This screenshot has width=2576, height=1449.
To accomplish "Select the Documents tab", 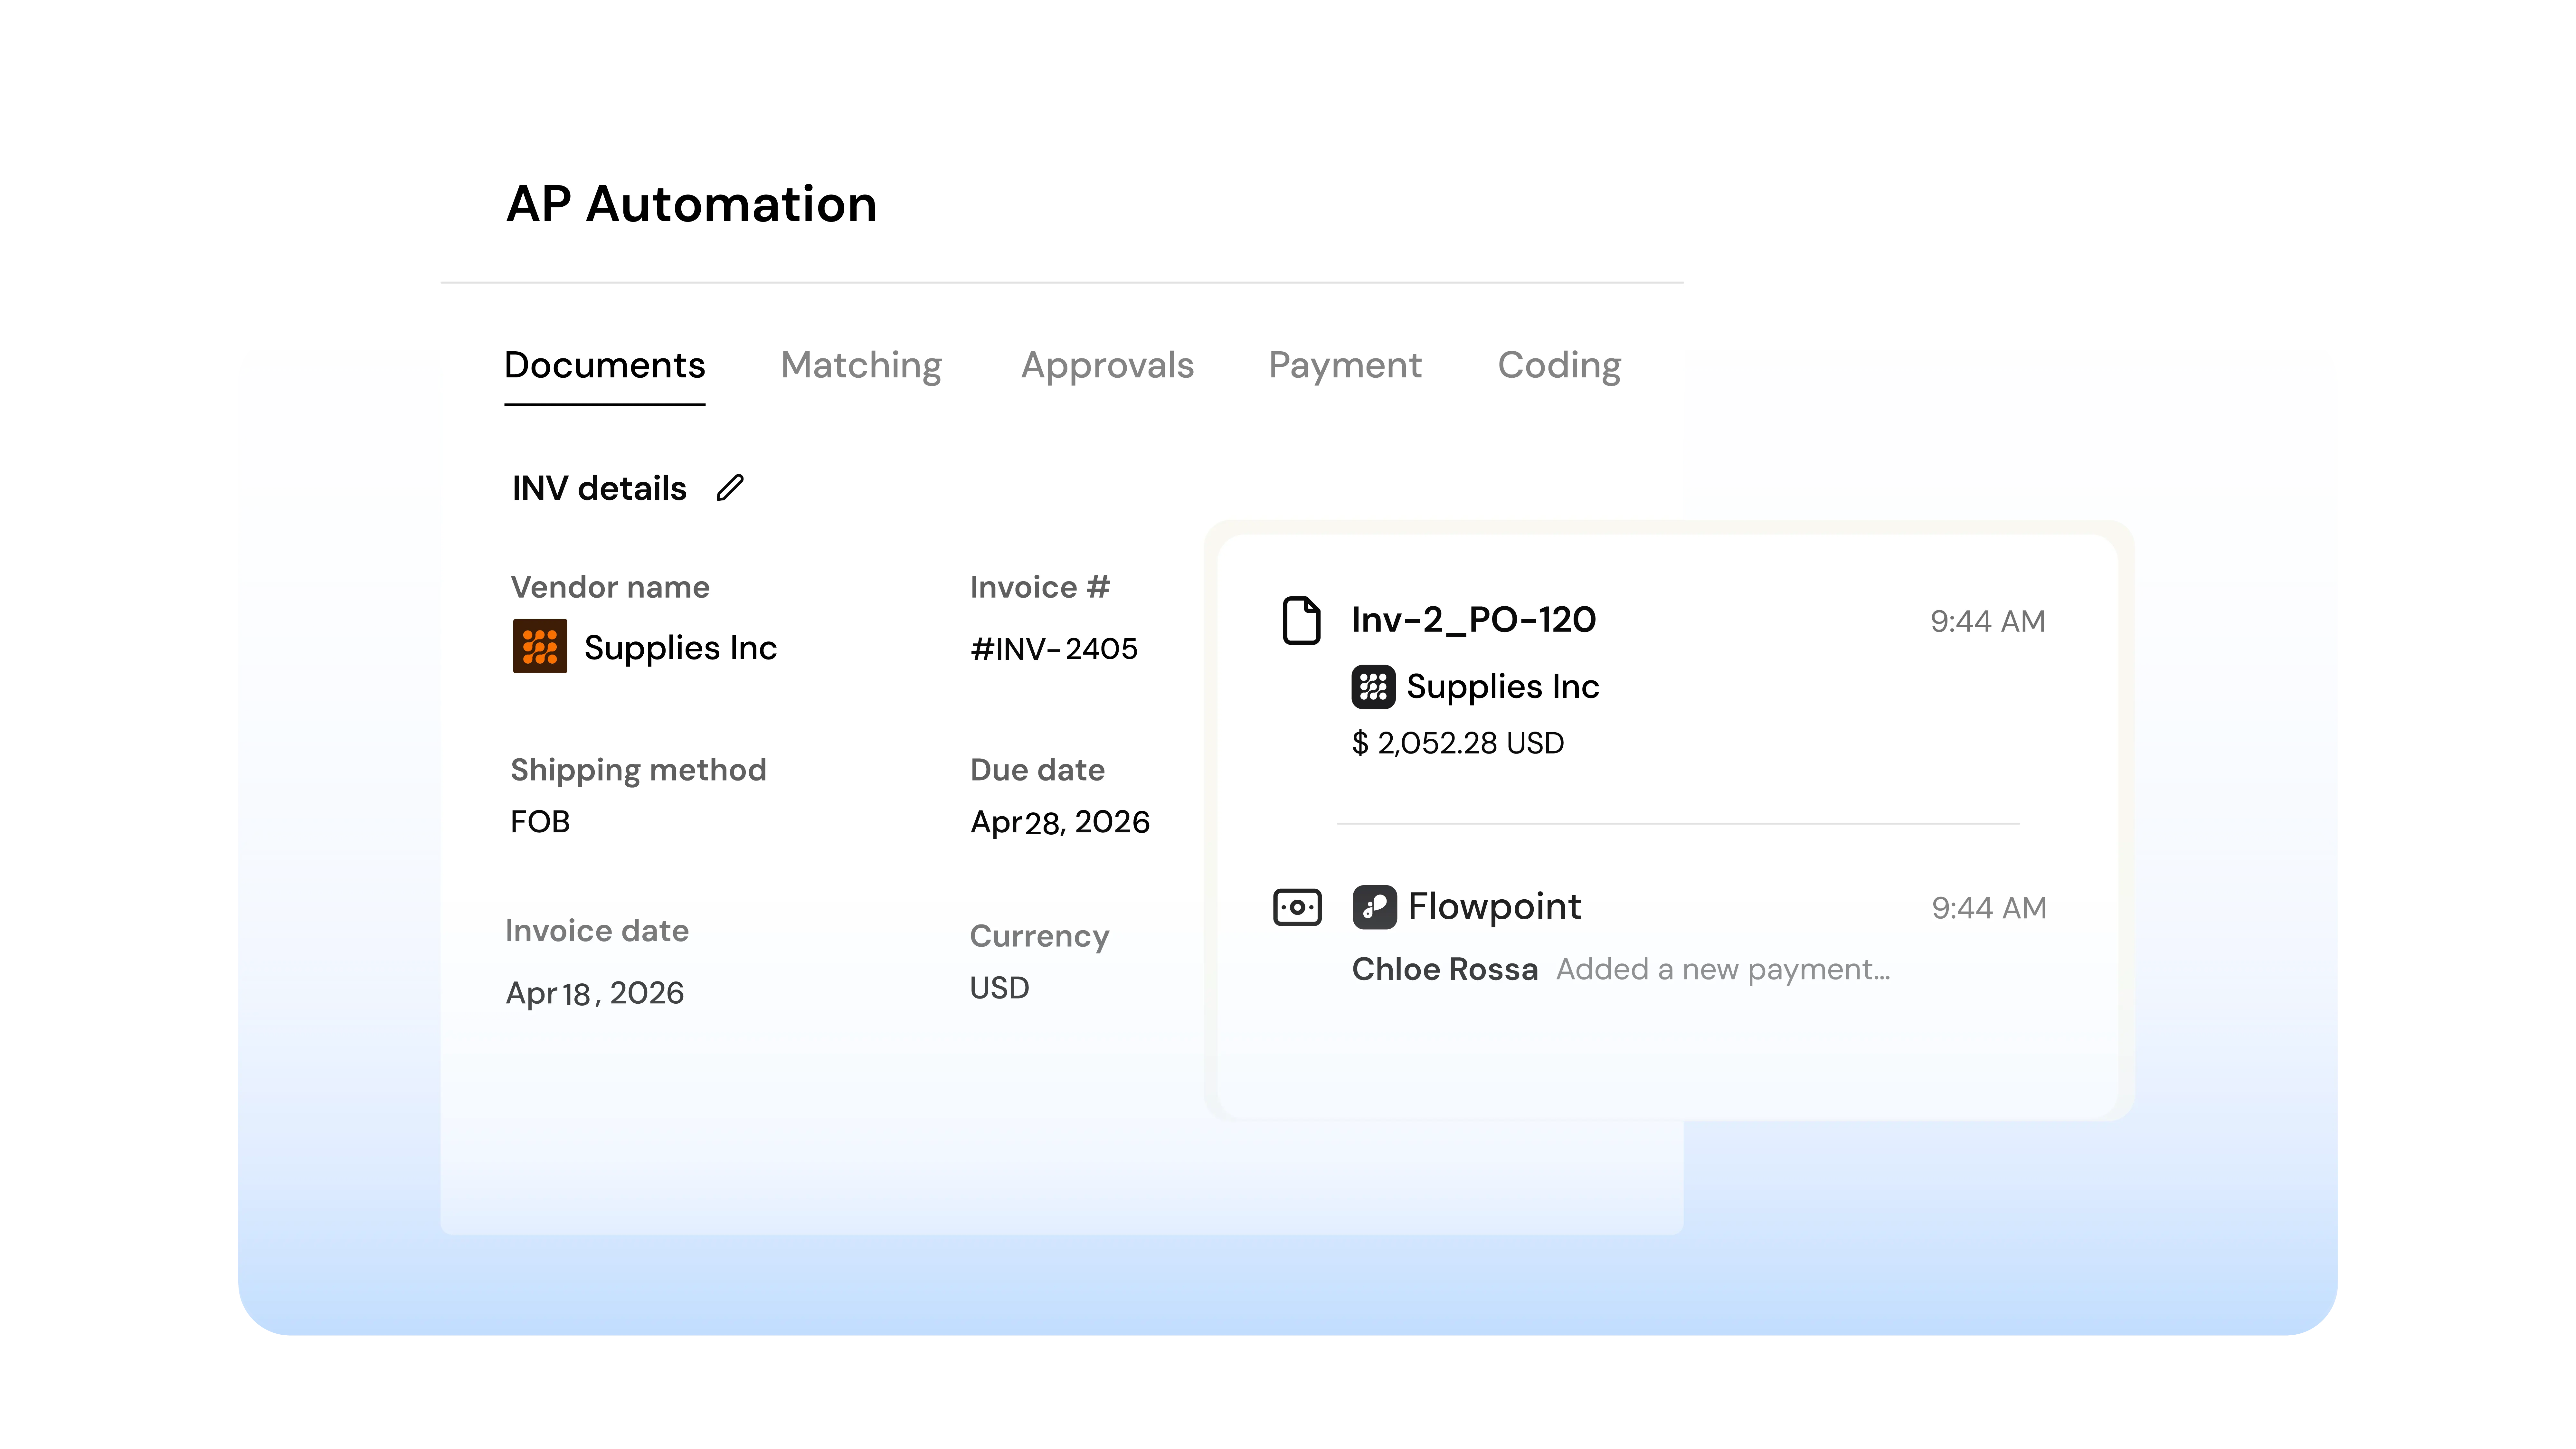I will coord(604,365).
